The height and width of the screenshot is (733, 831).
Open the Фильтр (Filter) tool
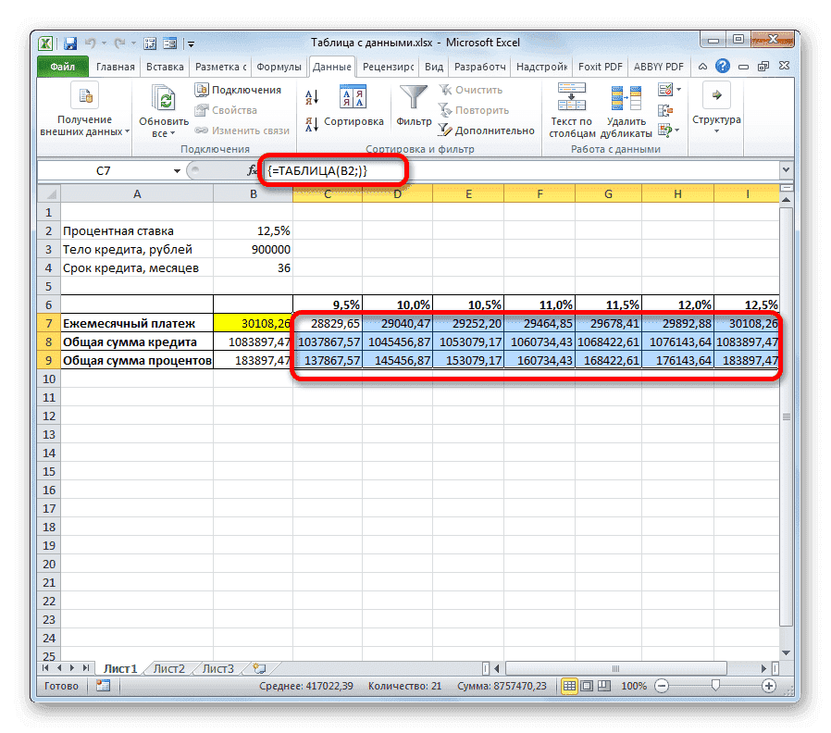point(412,104)
